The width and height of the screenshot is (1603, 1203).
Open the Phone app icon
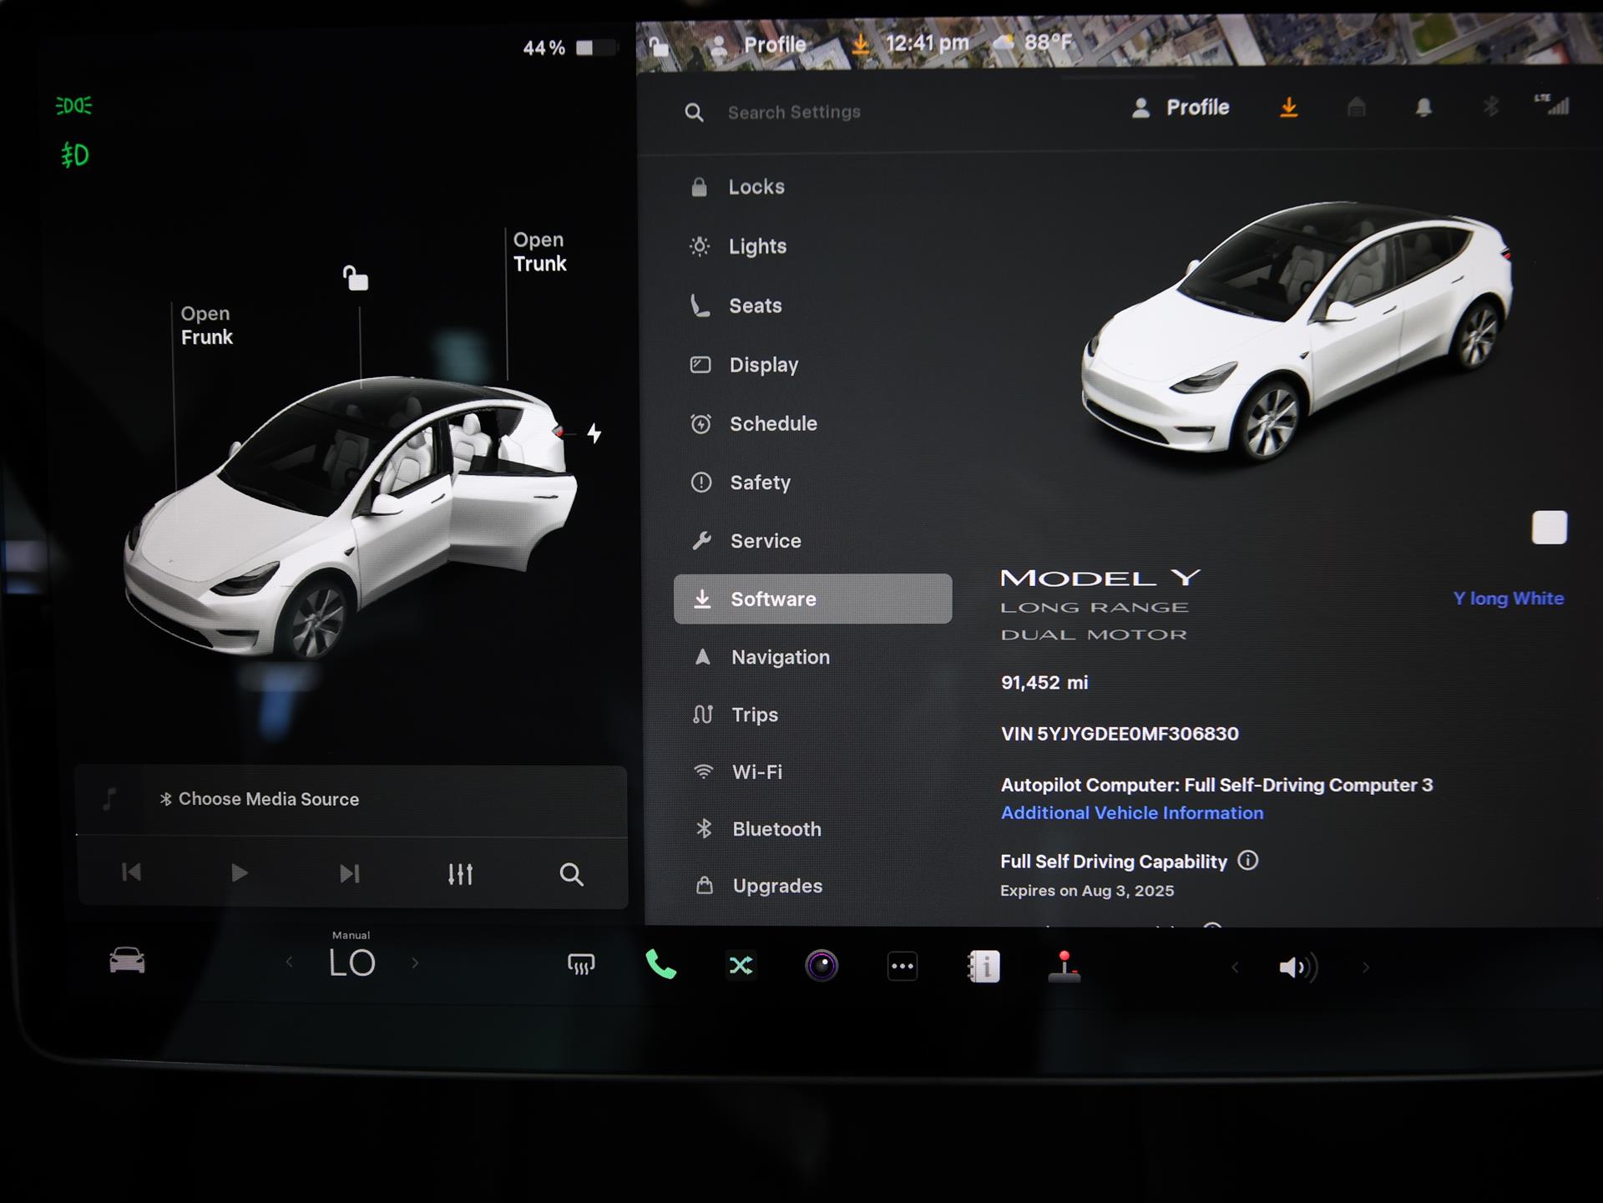pos(660,965)
